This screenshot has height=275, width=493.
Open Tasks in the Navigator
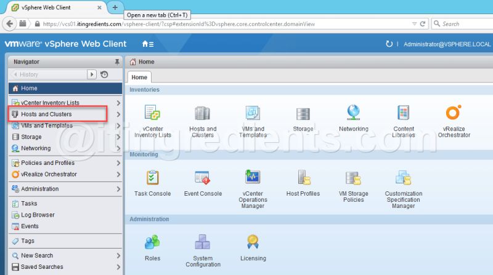click(65, 204)
